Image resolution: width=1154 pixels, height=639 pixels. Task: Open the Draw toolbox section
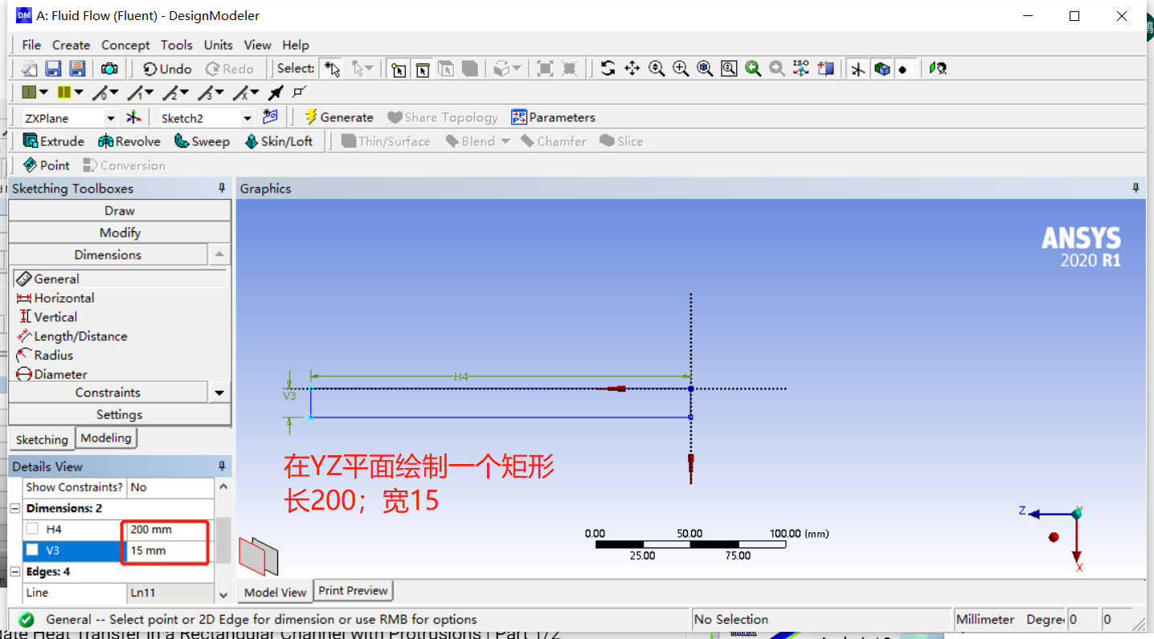(x=120, y=210)
